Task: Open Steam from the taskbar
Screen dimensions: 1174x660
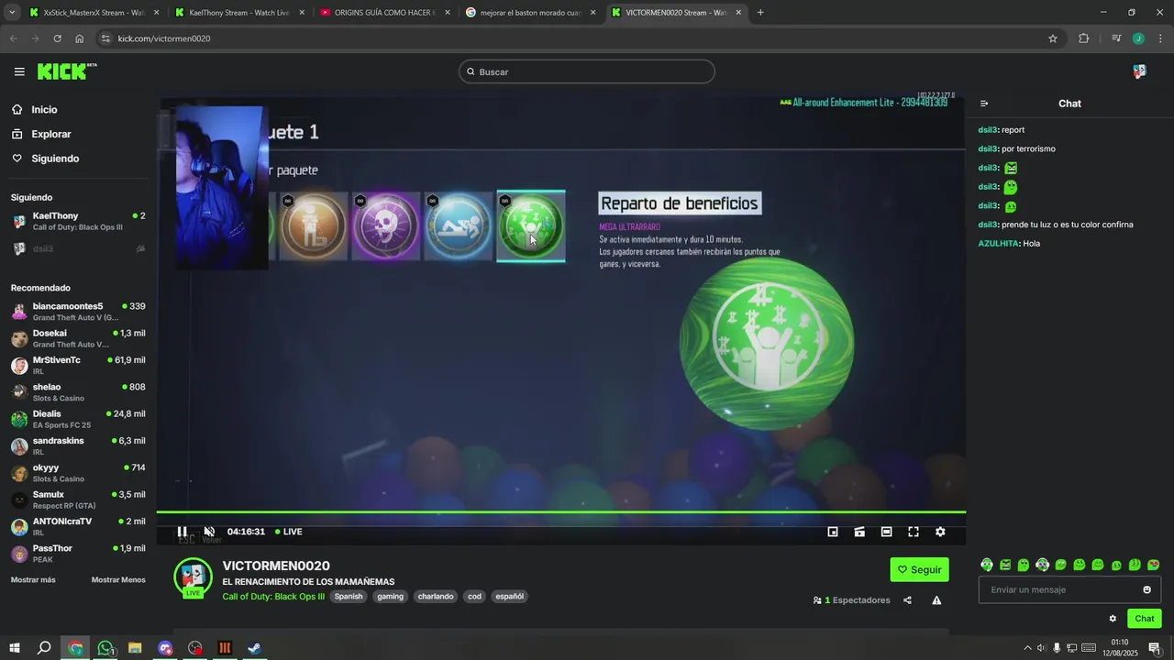Action: (x=255, y=648)
